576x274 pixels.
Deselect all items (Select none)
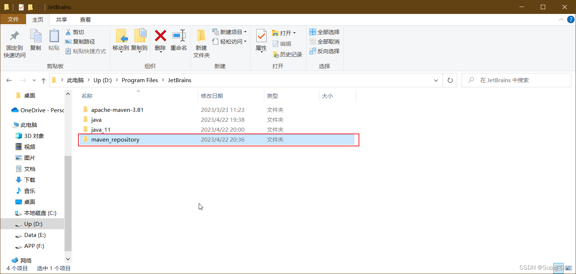325,42
